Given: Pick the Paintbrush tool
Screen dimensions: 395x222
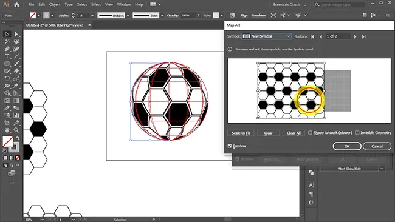Looking at the screenshot, I should click(16, 64).
